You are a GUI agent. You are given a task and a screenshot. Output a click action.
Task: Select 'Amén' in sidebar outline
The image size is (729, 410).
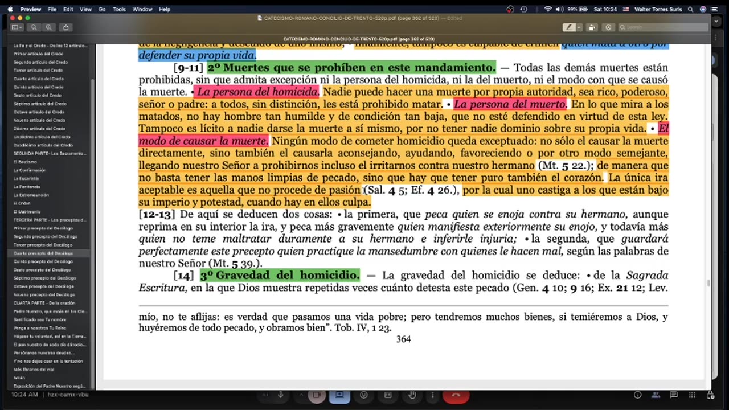(19, 378)
